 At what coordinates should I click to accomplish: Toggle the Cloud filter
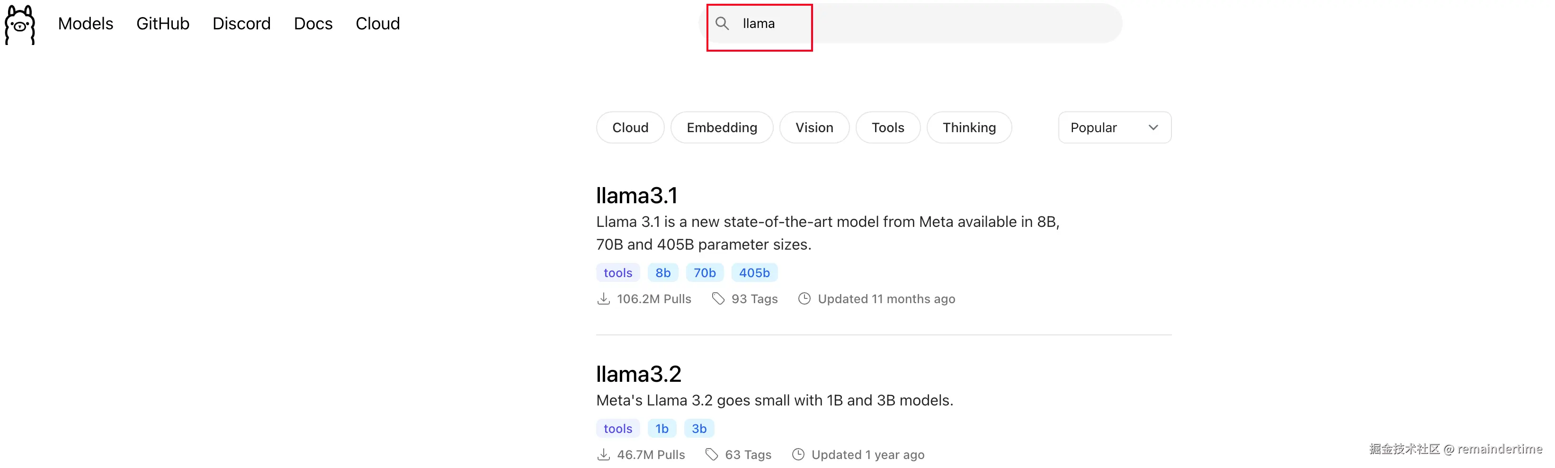coord(630,127)
